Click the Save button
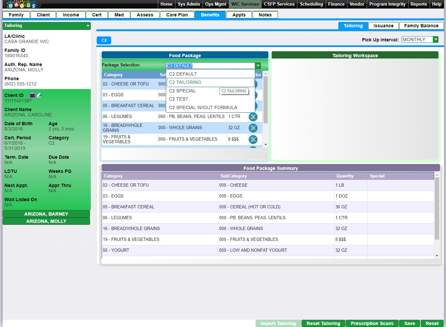This screenshot has width=446, height=327. 409,323
